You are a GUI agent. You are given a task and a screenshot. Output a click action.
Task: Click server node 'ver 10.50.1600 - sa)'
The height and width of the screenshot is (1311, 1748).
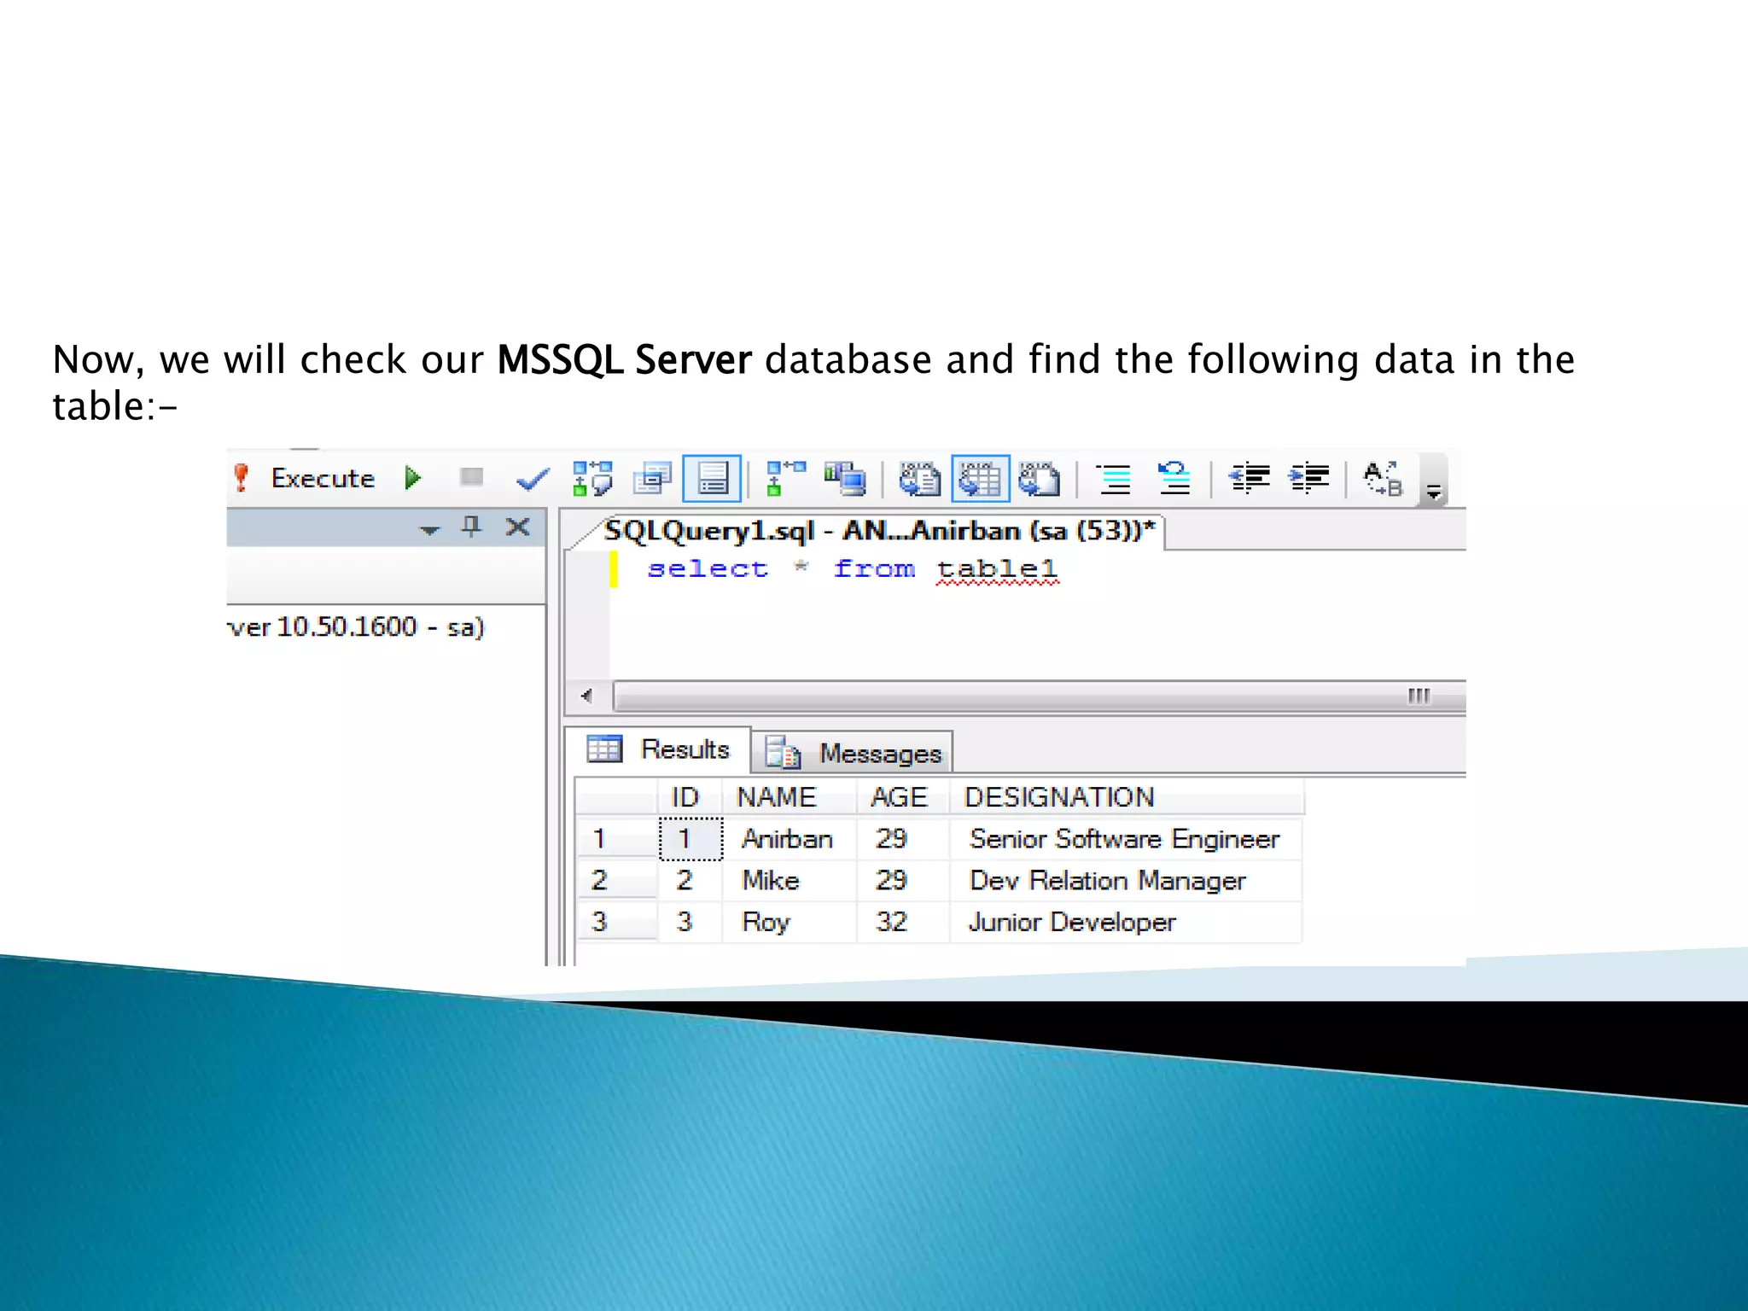[356, 627]
